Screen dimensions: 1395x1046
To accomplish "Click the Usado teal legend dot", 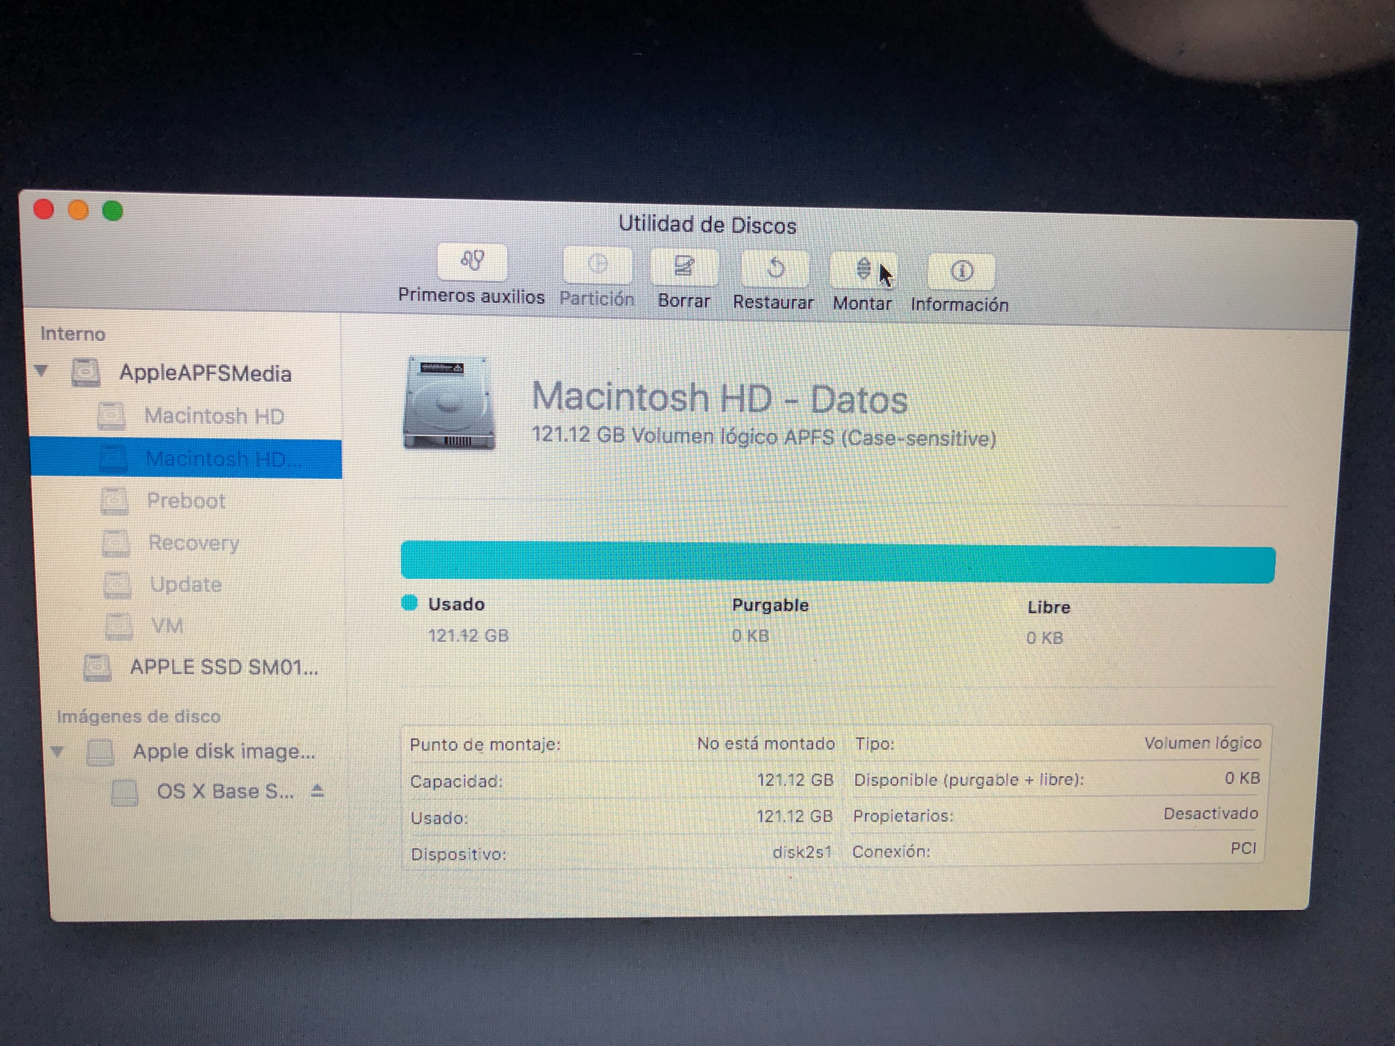I will (409, 603).
